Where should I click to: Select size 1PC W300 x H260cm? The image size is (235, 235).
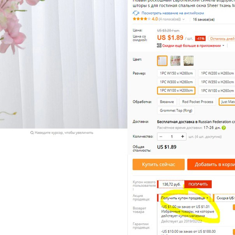click(176, 82)
